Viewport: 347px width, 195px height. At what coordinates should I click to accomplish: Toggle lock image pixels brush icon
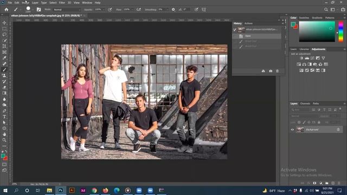304,122
